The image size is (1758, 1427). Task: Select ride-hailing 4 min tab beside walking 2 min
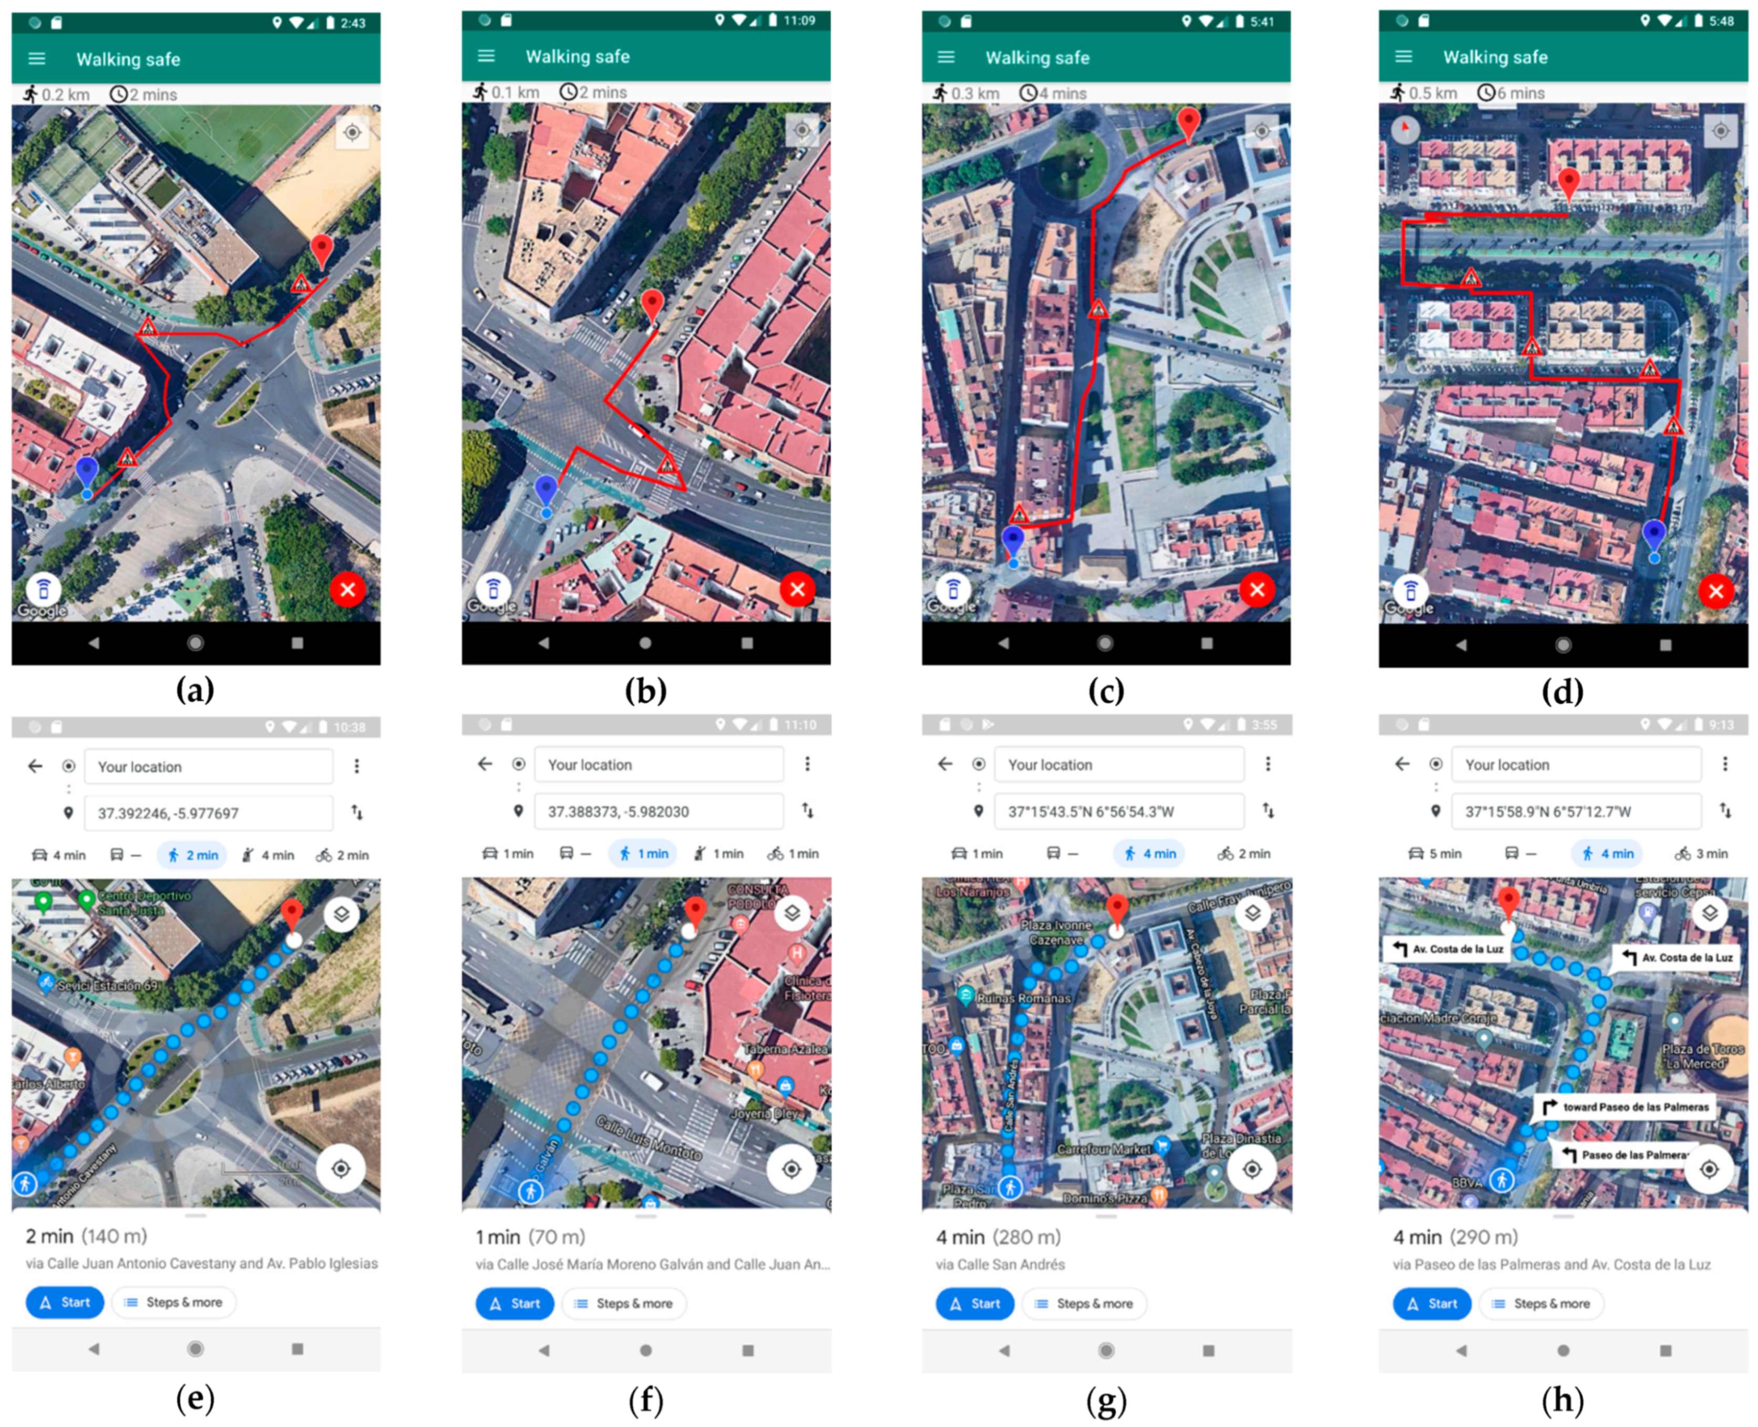(268, 855)
